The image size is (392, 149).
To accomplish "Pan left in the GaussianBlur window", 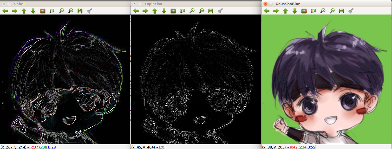I will 267,11.
